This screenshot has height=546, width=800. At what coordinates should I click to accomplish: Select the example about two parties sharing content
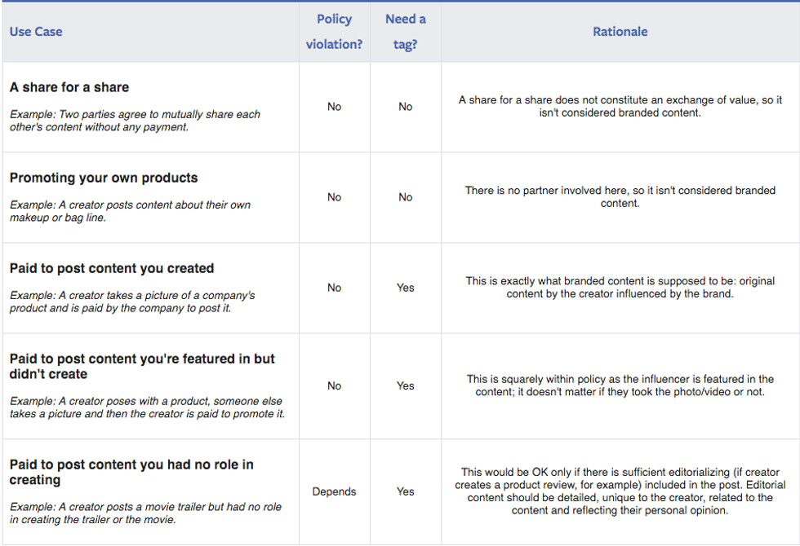click(x=135, y=121)
